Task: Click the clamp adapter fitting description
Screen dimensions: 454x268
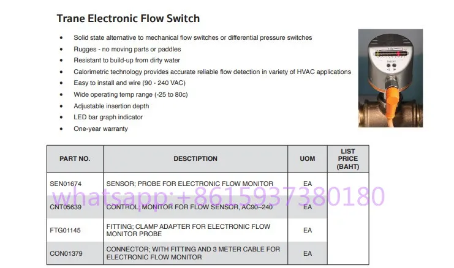Action: coord(188,230)
